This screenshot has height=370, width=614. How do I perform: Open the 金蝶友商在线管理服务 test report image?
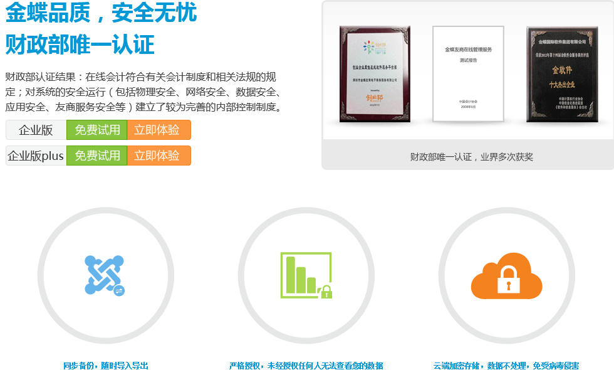pos(468,74)
